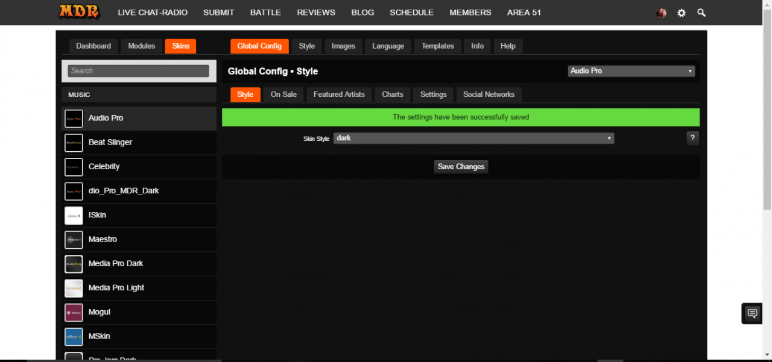Click the MDR logo in header
This screenshot has width=772, height=362.
click(x=79, y=12)
